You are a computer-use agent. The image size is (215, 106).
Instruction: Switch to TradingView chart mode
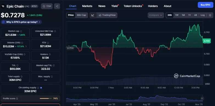tap(107, 15)
